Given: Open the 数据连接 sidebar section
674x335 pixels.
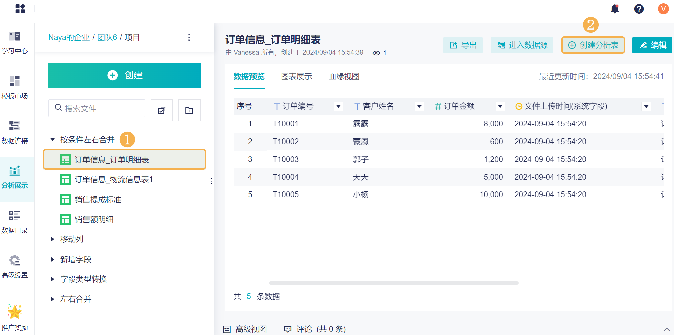Looking at the screenshot, I should click(15, 132).
